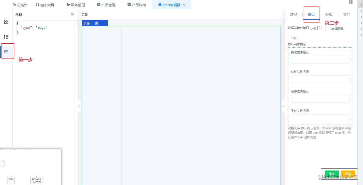The image size is (363, 185).
Task: Switch to the 组态大屏 tab
Action: pyautogui.click(x=45, y=5)
